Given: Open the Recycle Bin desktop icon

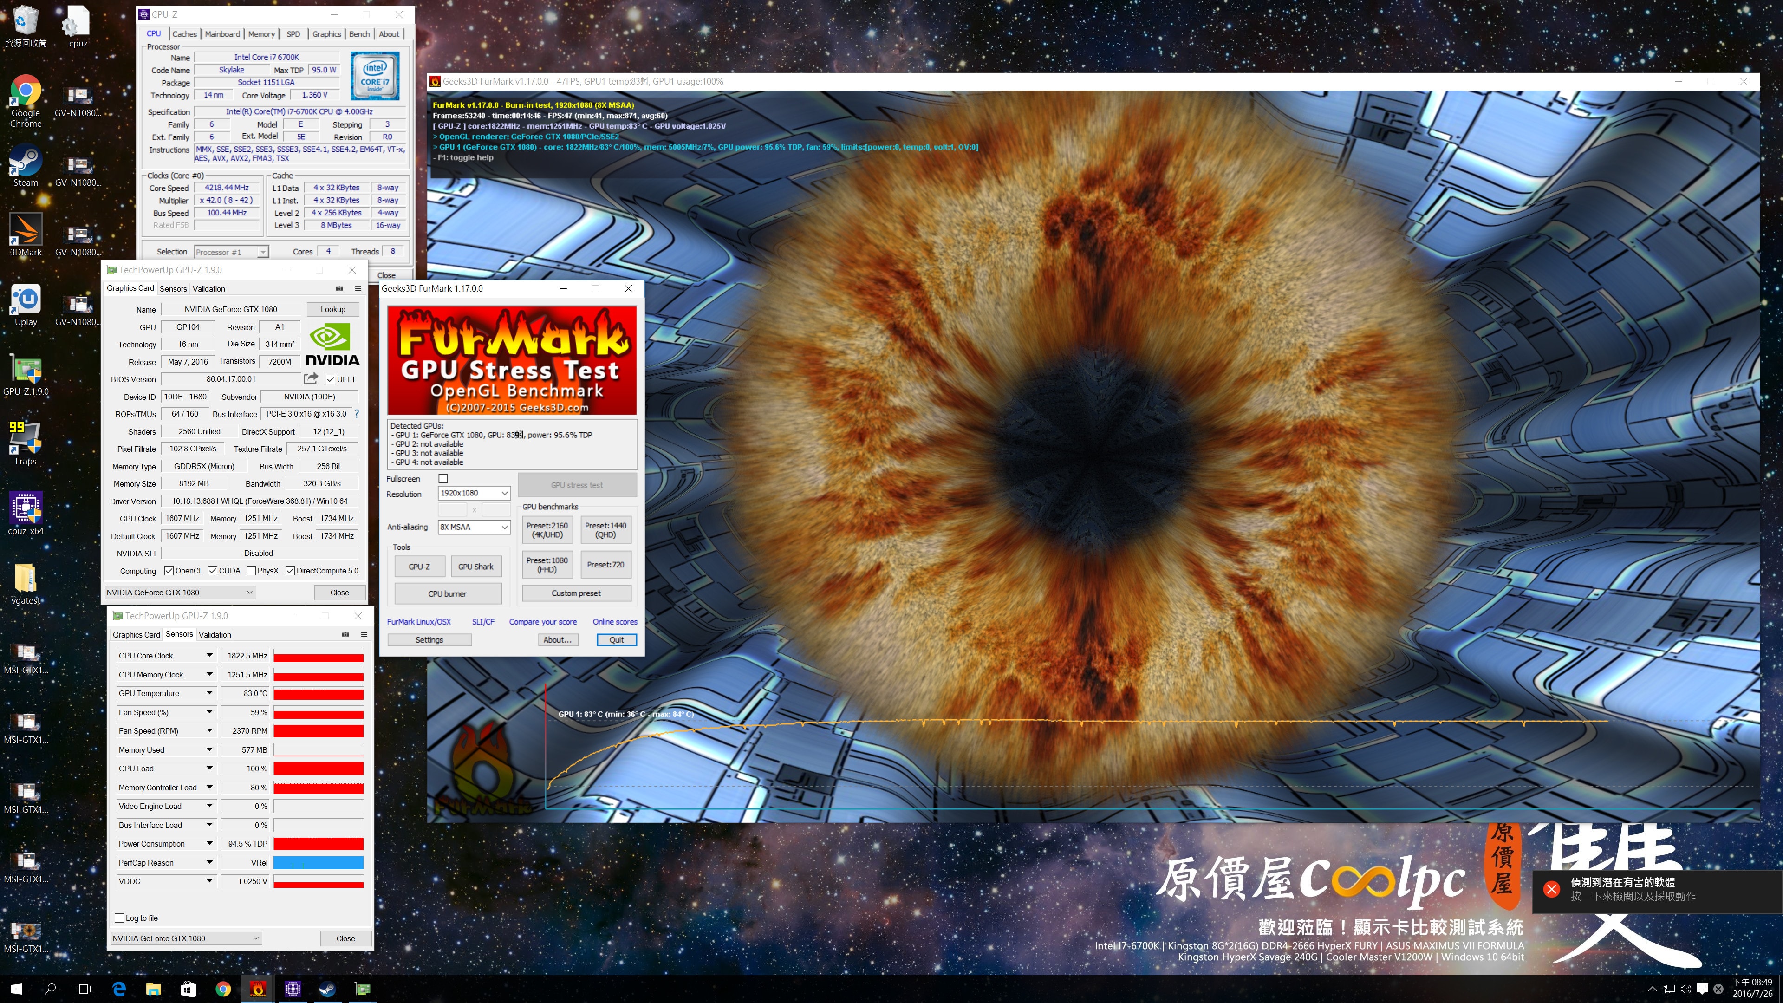Looking at the screenshot, I should coord(26,26).
